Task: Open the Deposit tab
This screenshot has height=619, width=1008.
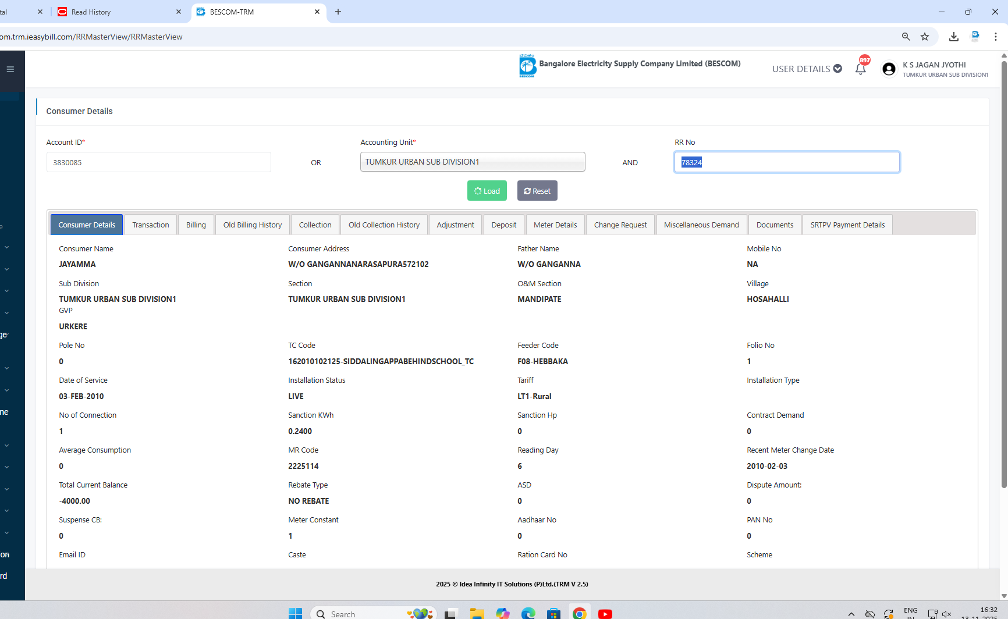Action: click(504, 225)
